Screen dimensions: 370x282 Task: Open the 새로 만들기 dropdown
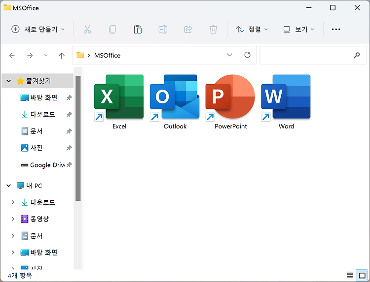pyautogui.click(x=38, y=30)
